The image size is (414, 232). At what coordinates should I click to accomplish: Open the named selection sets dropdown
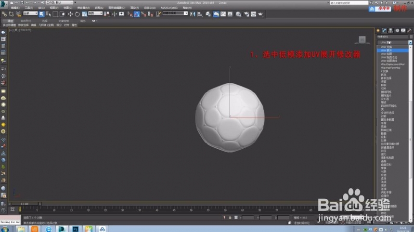[186, 13]
